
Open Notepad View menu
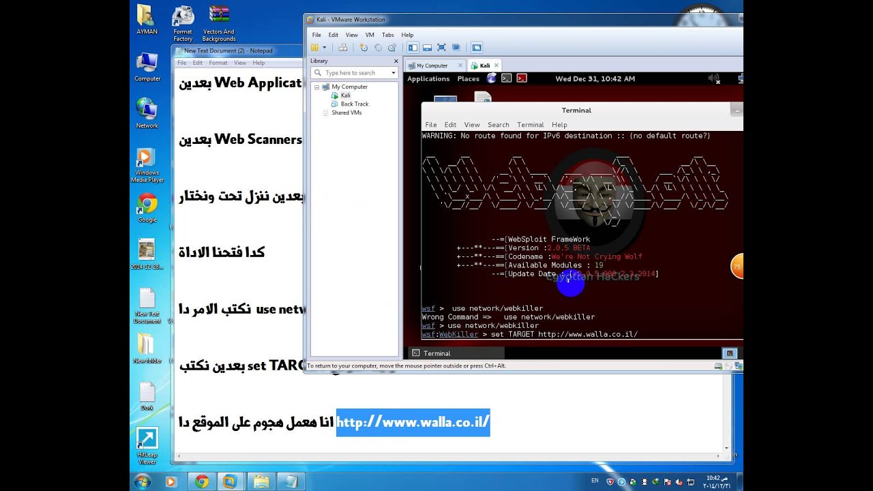click(240, 63)
